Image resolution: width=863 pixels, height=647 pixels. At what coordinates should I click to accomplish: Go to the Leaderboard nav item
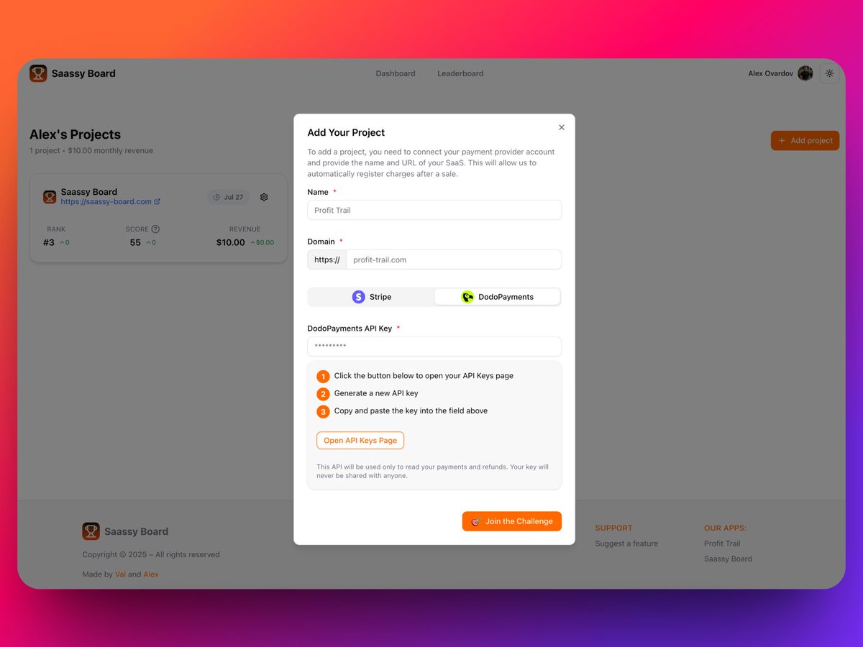click(460, 73)
